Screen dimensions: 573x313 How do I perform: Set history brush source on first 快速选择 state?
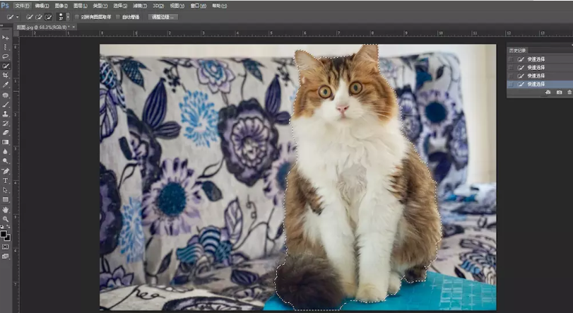512,59
